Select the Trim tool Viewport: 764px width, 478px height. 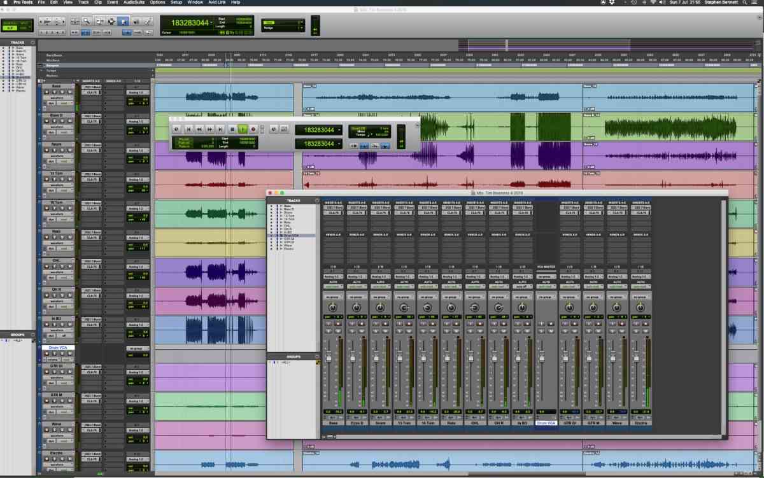(x=100, y=21)
